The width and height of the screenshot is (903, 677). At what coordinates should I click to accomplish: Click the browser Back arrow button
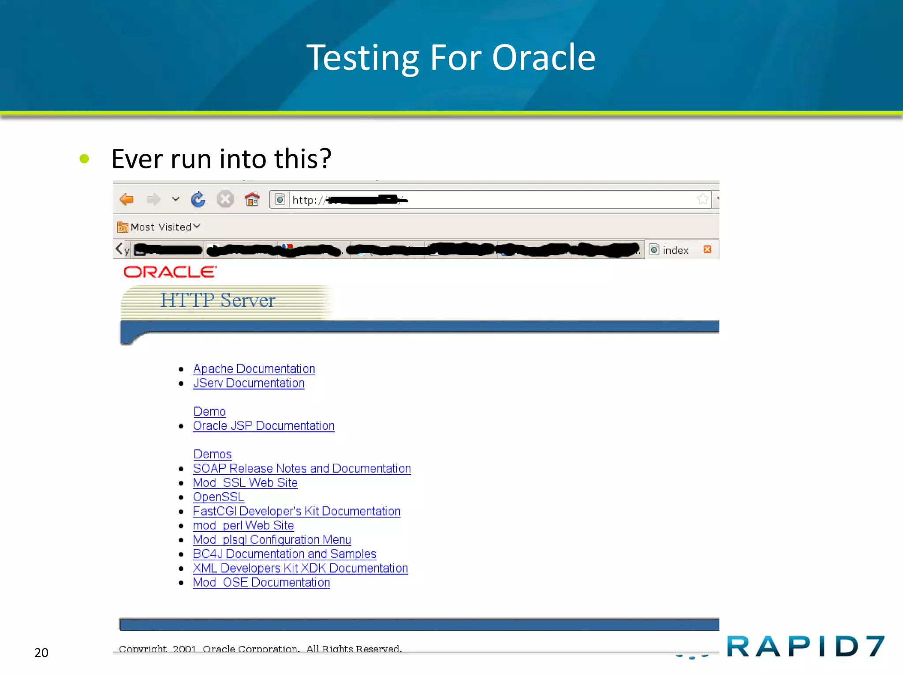click(127, 199)
